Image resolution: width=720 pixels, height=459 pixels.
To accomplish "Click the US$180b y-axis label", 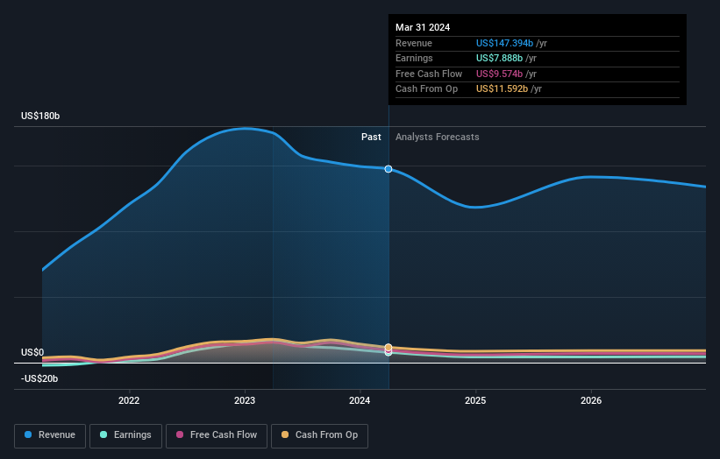I will click(x=40, y=116).
